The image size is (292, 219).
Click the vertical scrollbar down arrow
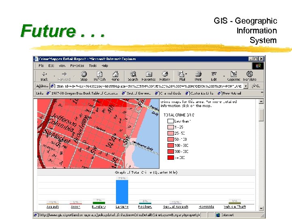pyautogui.click(x=261, y=208)
